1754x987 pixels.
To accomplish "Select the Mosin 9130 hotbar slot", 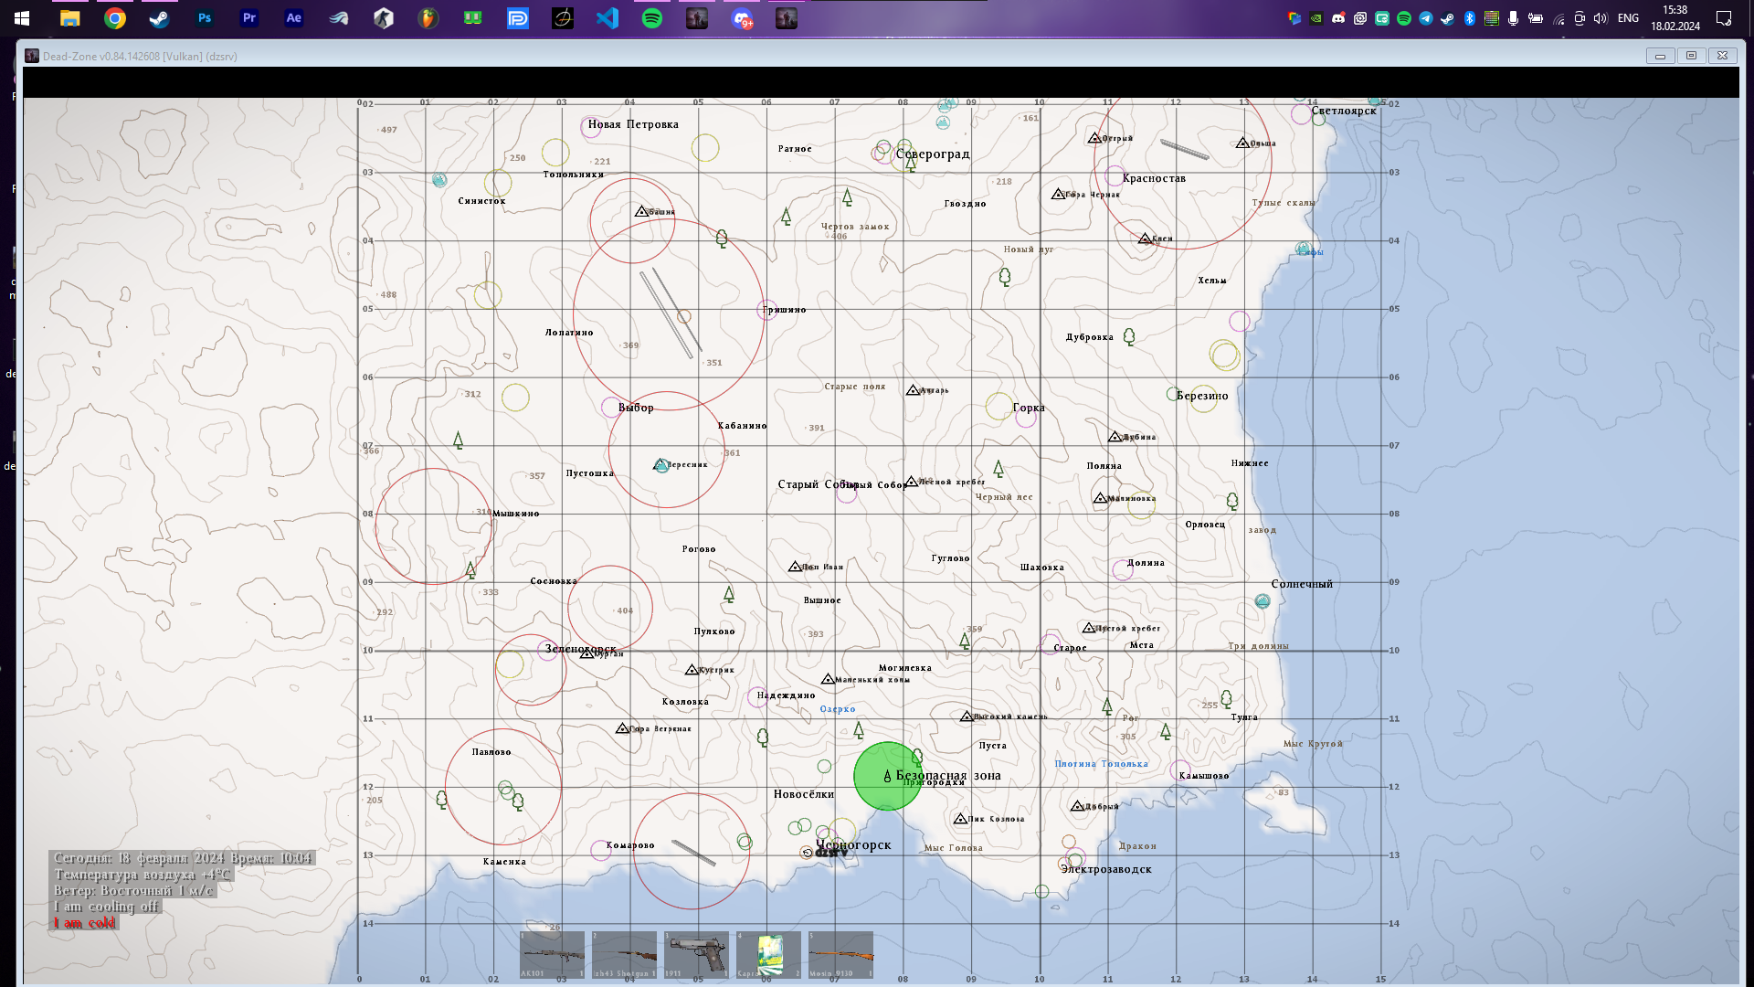I will click(840, 955).
